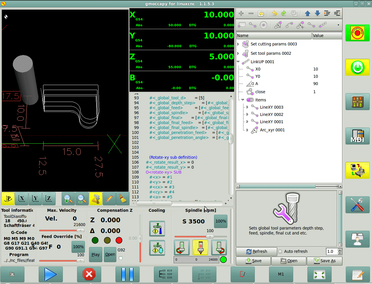Open MDI mode
Screen dimensions: 372x284
coord(357,136)
